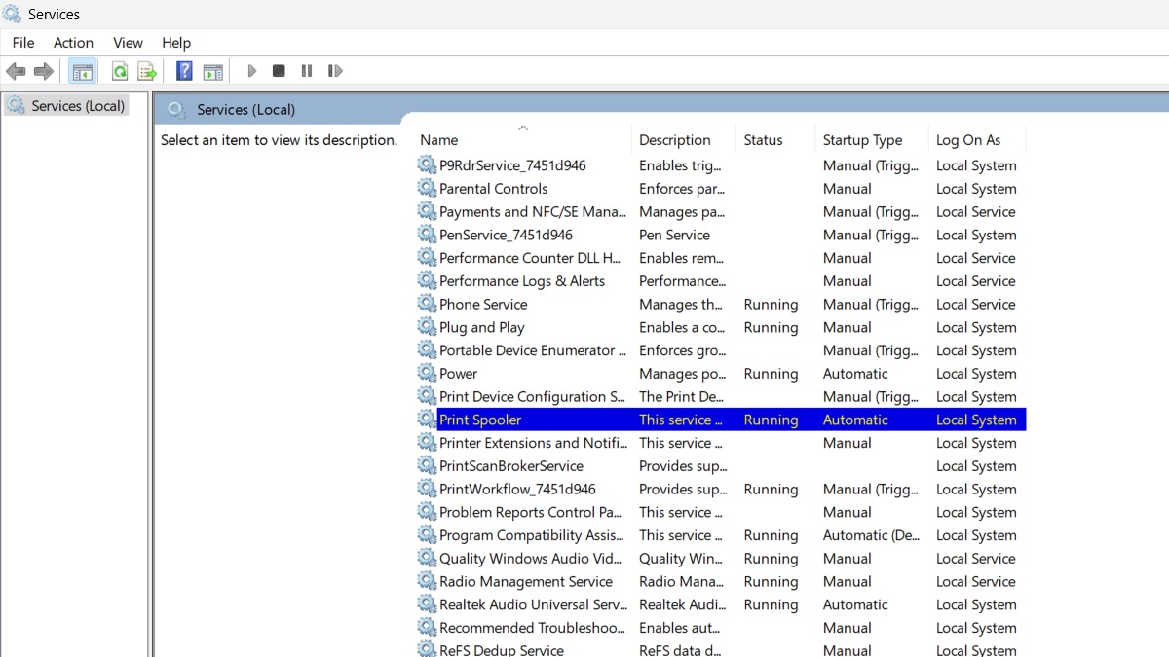This screenshot has height=657, width=1169.
Task: Click gear icon beside Parental Controls
Action: pyautogui.click(x=427, y=188)
